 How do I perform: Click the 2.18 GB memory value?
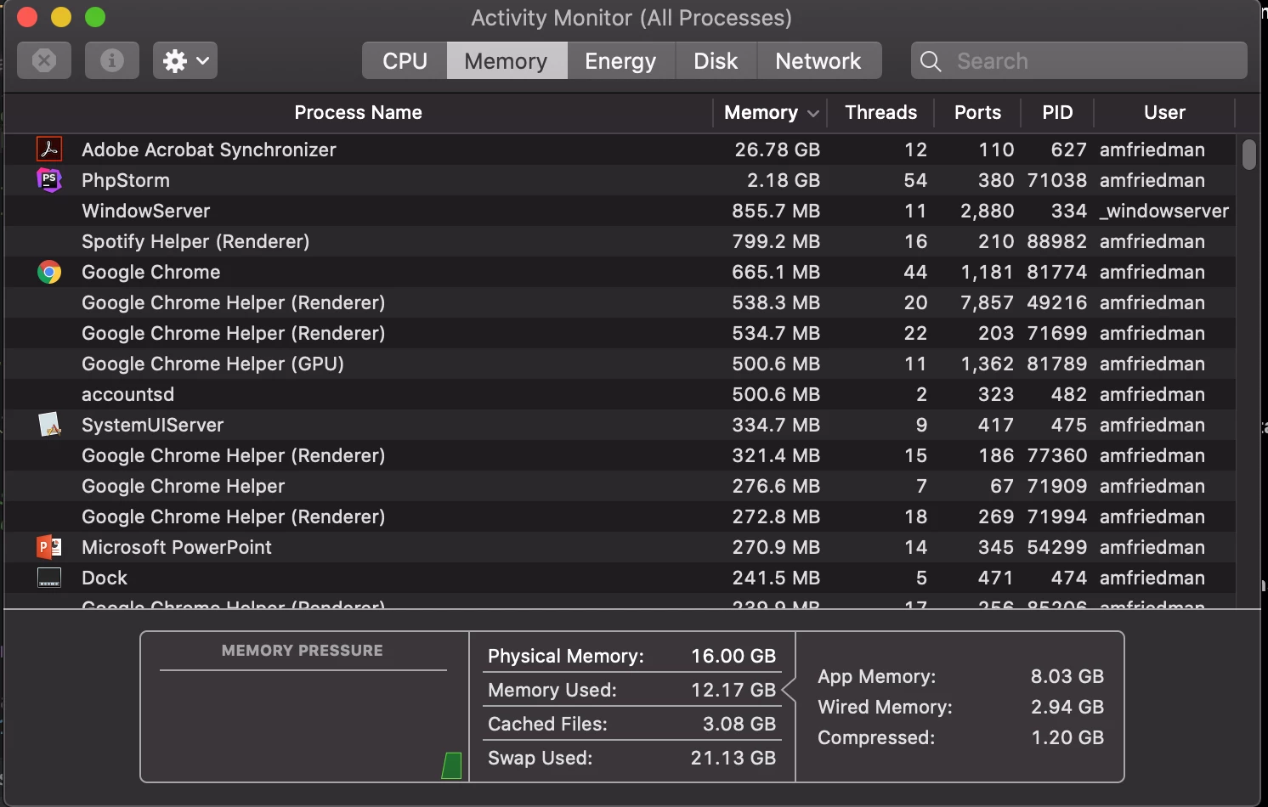[x=784, y=180]
